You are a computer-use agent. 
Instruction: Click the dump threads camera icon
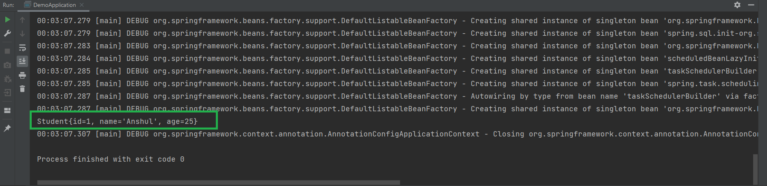click(x=7, y=65)
